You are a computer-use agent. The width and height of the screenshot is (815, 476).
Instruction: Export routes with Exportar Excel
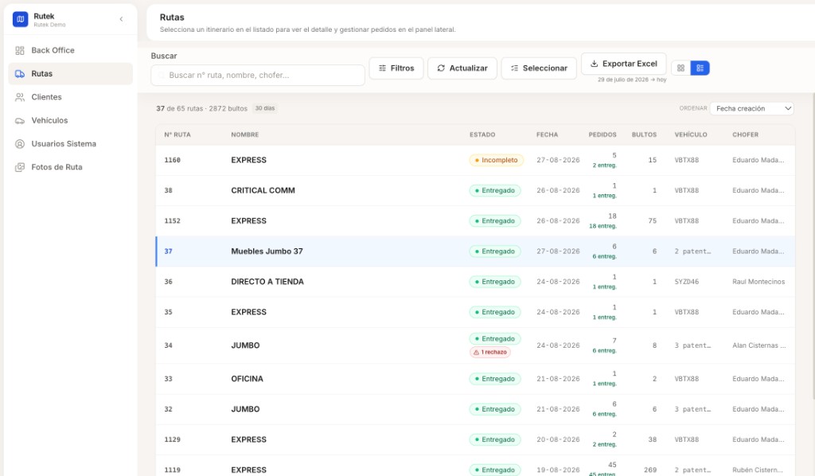point(624,64)
